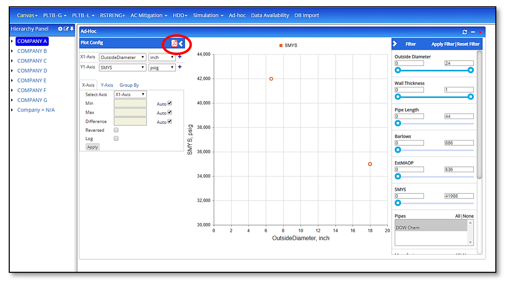Open the psig unit dropdown

tap(162, 67)
